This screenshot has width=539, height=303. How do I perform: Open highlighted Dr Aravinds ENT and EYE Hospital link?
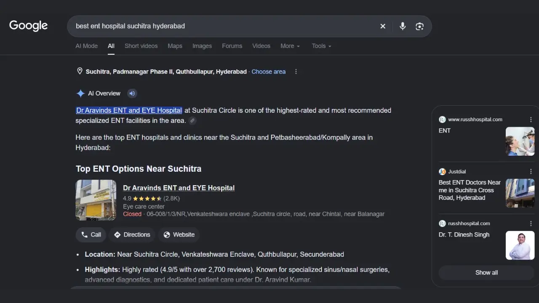click(129, 110)
